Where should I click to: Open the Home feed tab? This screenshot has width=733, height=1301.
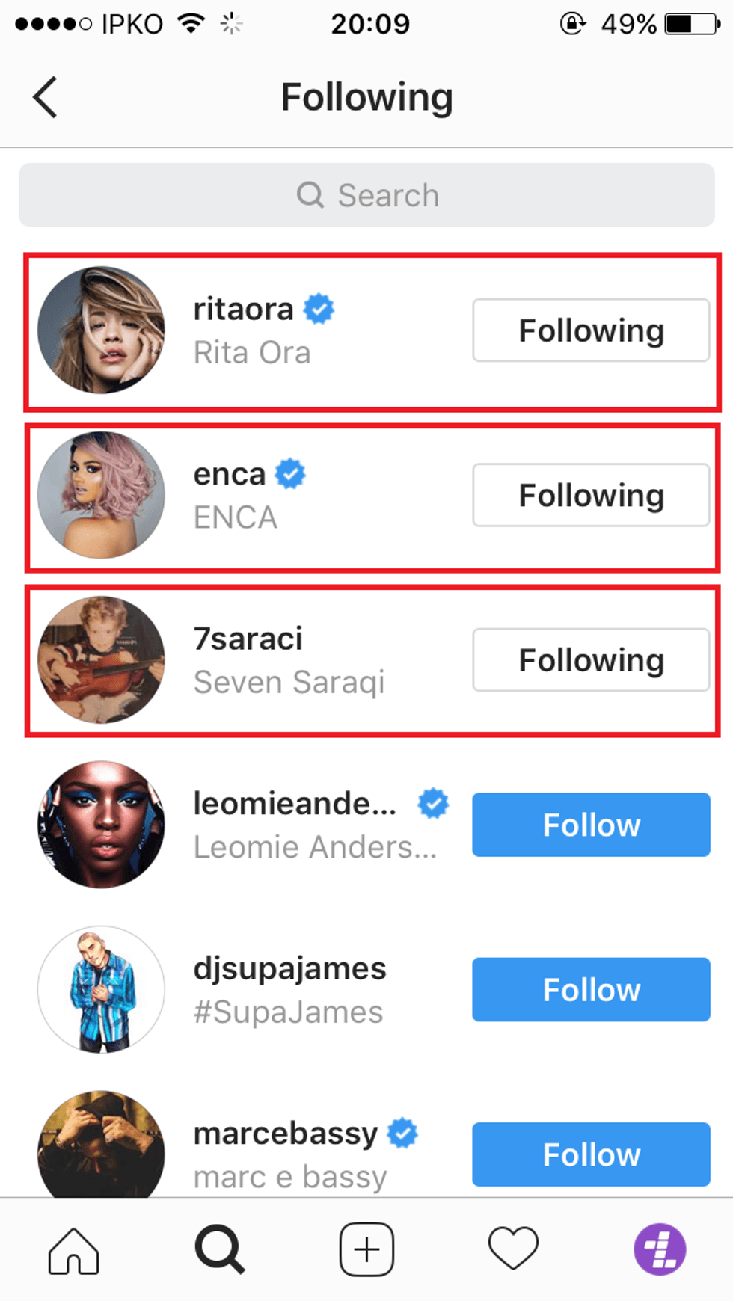pos(73,1249)
